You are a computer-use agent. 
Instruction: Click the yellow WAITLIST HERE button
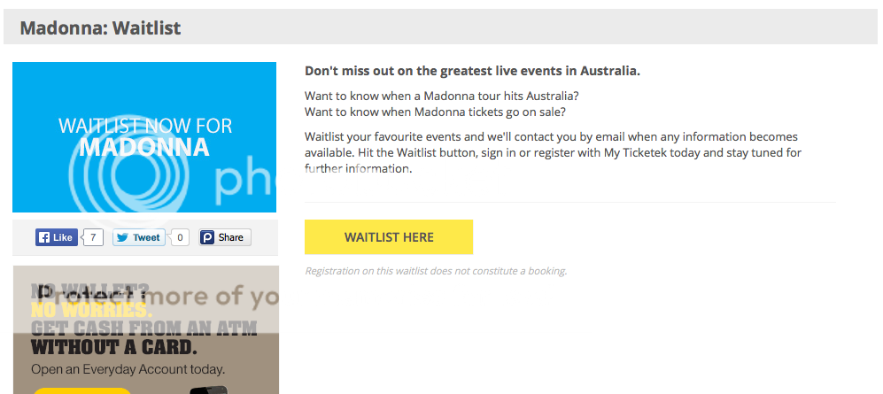tap(389, 237)
